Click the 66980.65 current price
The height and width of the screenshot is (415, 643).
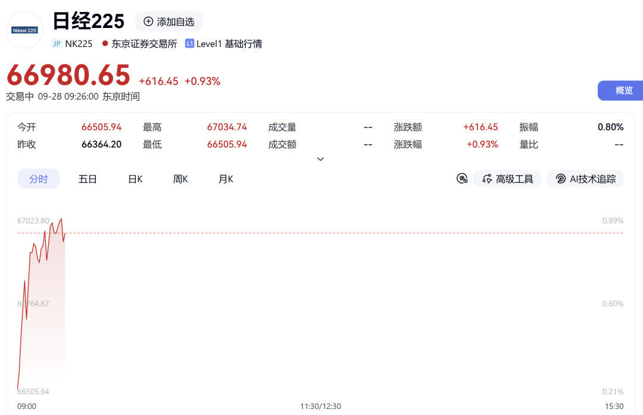68,75
